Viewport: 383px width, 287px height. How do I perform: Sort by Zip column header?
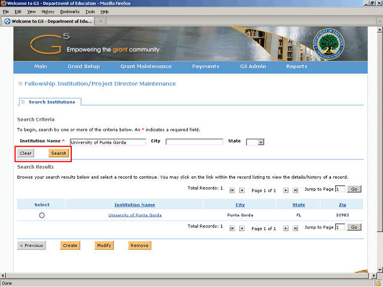tap(342, 204)
